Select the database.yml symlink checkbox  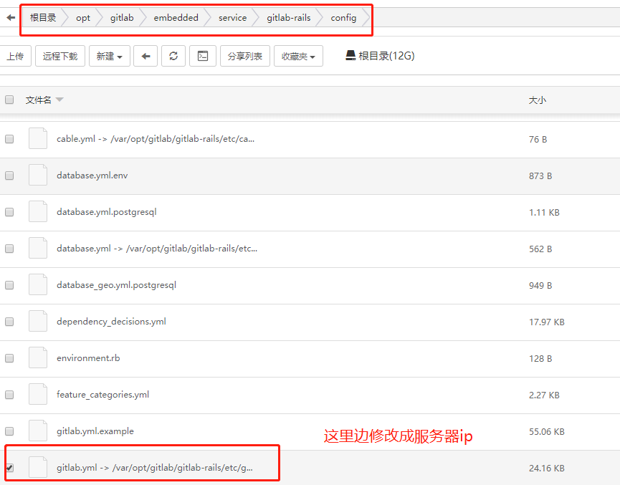pos(9,249)
